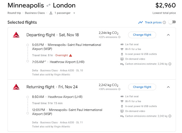Open the Track prices info icon

pos(164,23)
